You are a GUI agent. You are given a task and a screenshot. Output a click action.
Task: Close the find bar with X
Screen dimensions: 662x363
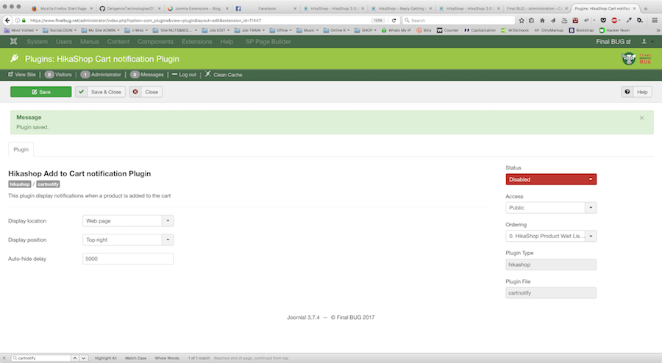coord(4,358)
